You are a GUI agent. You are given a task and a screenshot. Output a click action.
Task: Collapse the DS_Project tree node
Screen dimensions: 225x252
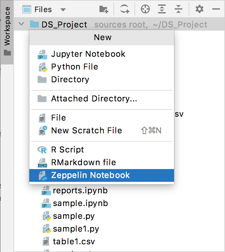22,24
